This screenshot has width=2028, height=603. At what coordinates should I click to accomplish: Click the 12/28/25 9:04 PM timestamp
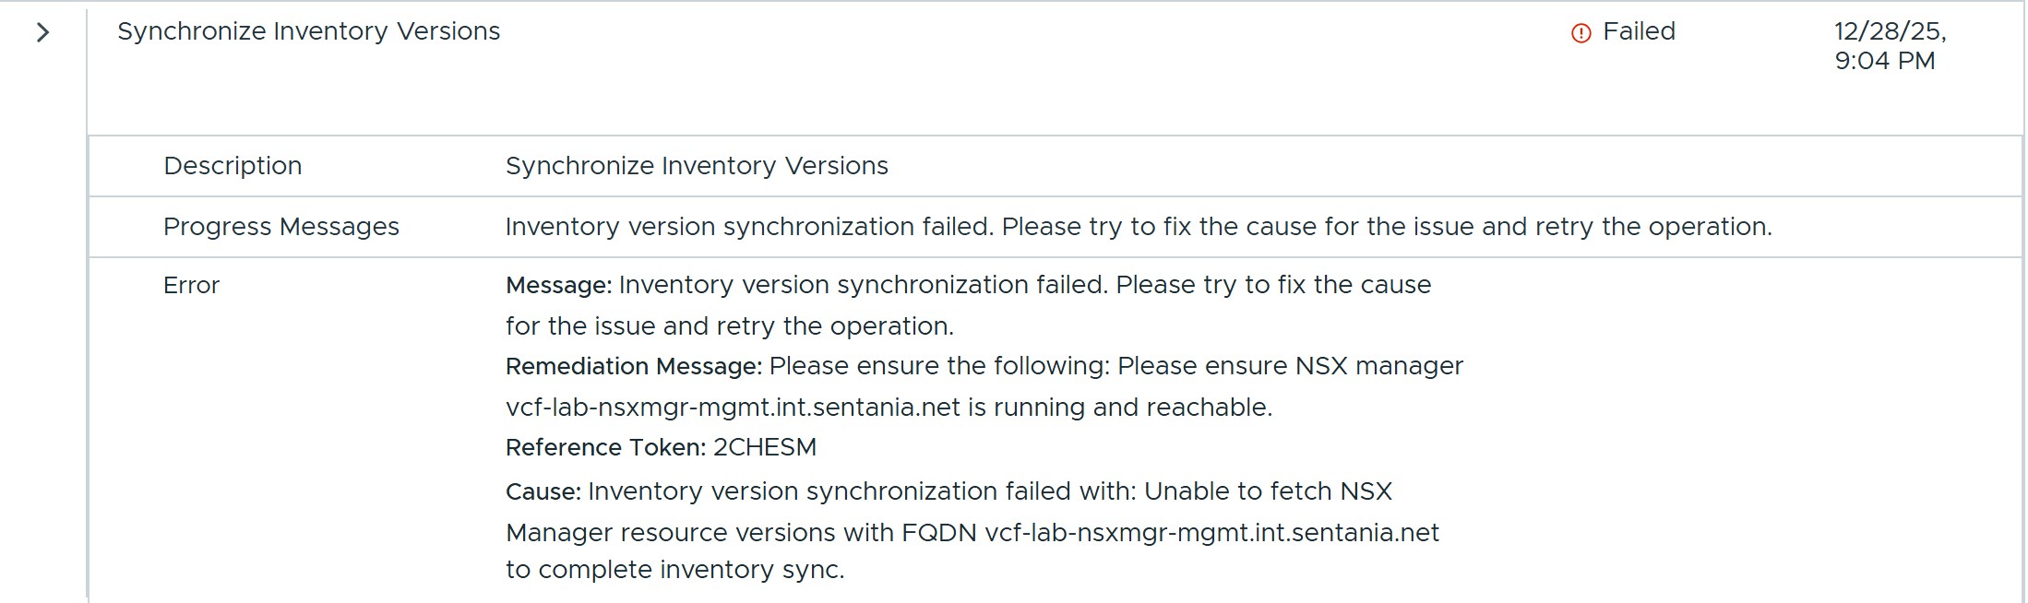pos(1889,46)
